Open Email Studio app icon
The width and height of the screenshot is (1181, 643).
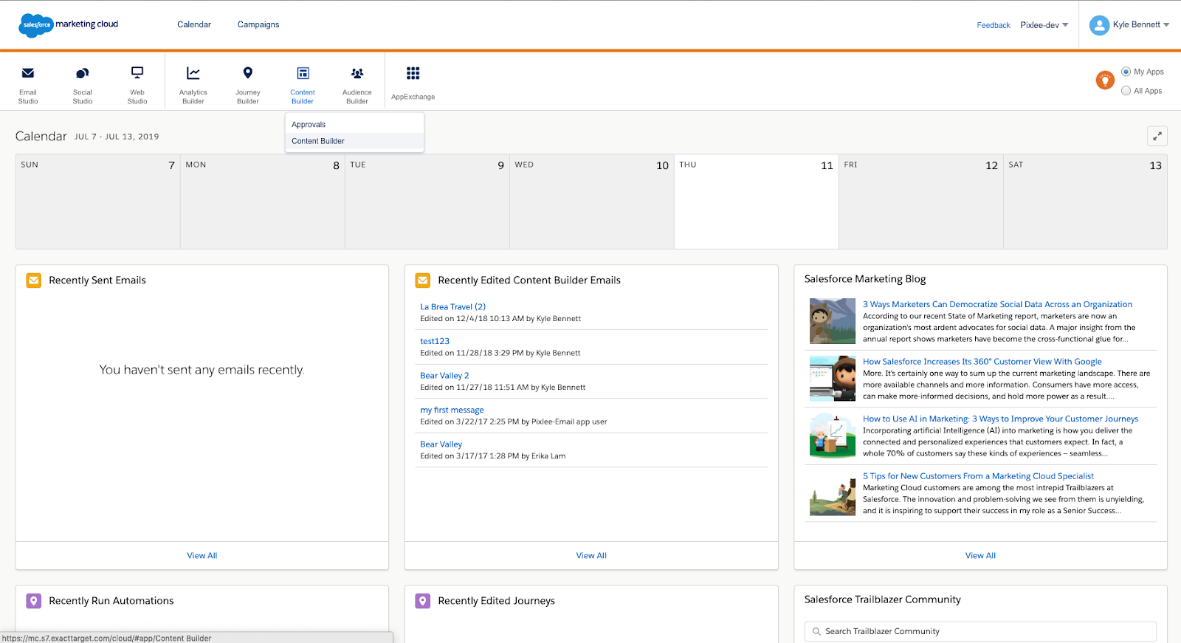click(x=28, y=74)
